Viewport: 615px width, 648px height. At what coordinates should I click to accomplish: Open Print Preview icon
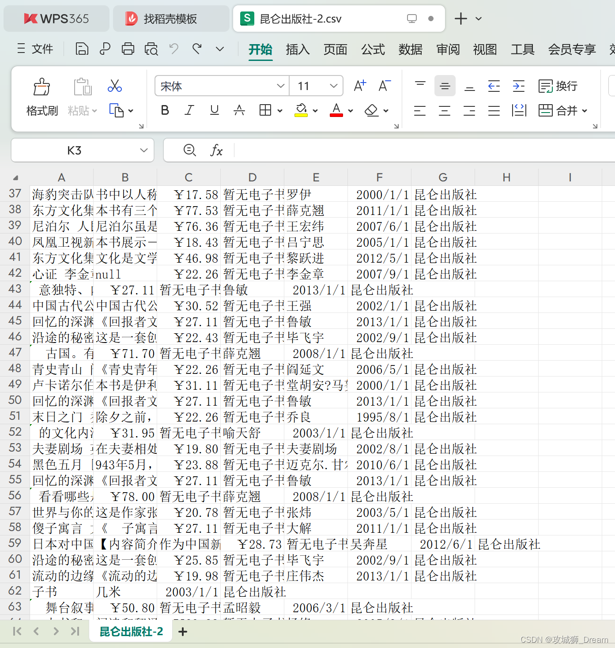[x=151, y=49]
